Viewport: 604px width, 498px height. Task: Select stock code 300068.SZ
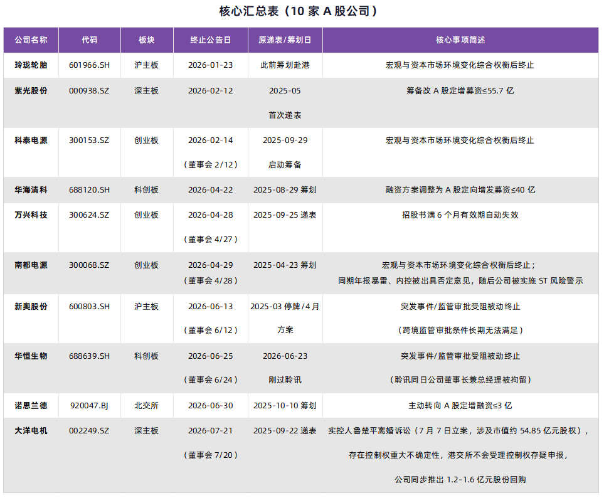pos(89,265)
